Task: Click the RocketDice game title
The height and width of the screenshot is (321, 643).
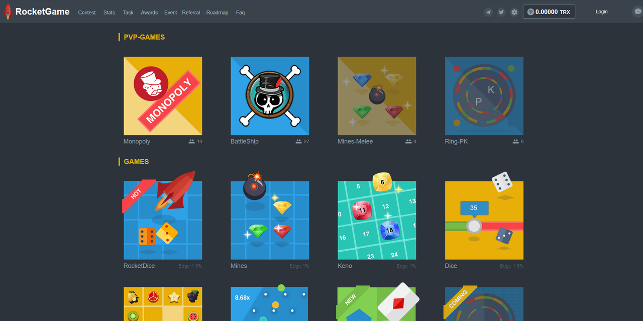Action: (139, 266)
